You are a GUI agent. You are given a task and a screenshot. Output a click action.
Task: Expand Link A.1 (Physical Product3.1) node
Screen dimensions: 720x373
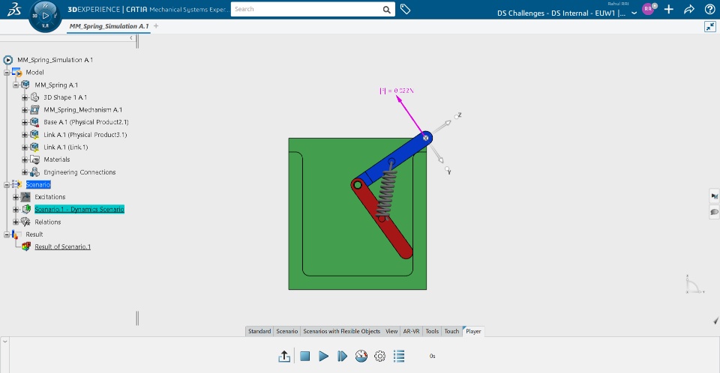(25, 135)
